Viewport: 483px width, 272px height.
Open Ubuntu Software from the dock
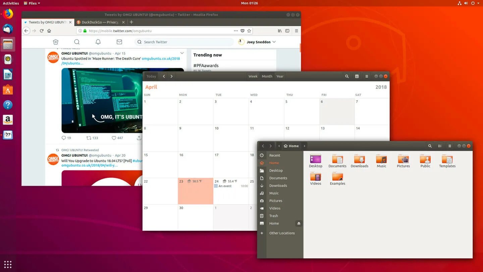[x=8, y=90]
